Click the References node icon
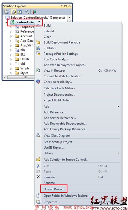 tap(17, 32)
